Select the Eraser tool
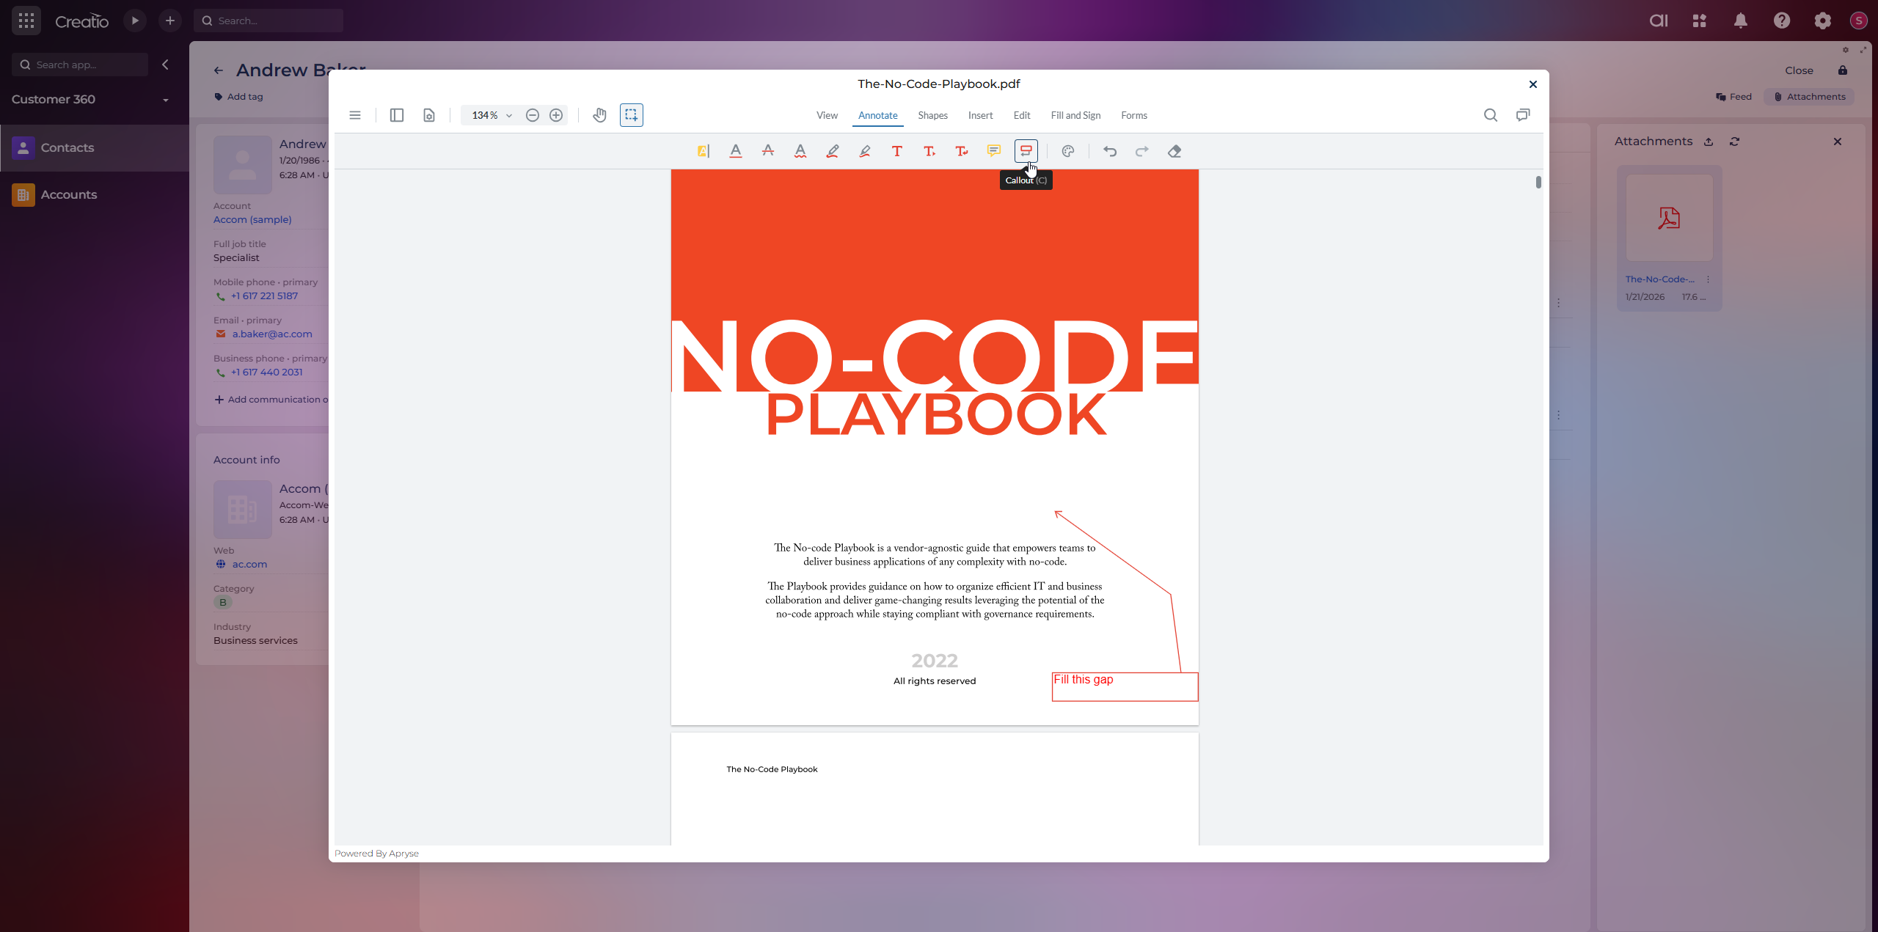Viewport: 1878px width, 932px height. (1174, 151)
